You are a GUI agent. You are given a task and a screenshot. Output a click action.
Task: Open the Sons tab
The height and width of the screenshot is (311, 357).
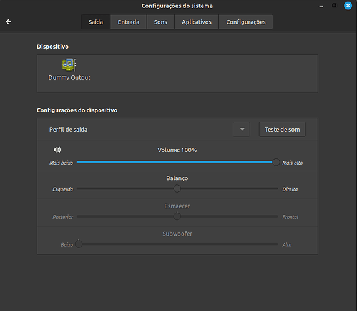160,22
